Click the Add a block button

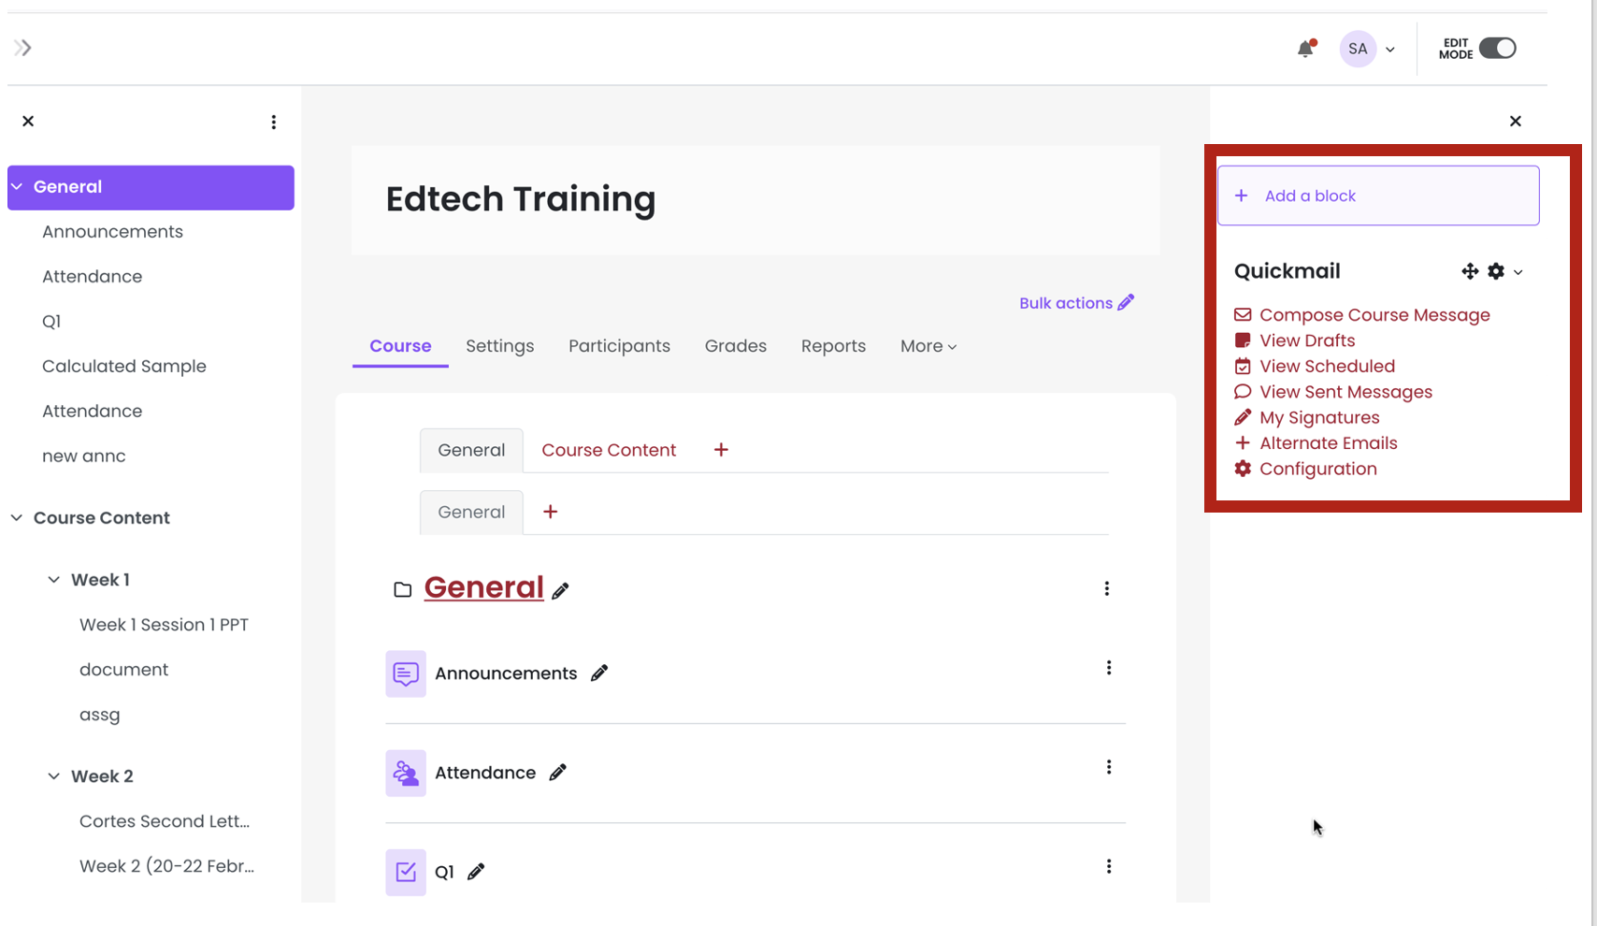pyautogui.click(x=1377, y=195)
